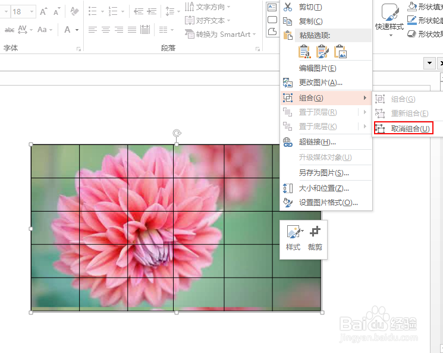
Task: Expand the font color dropdown arrow
Action: pyautogui.click(x=77, y=30)
